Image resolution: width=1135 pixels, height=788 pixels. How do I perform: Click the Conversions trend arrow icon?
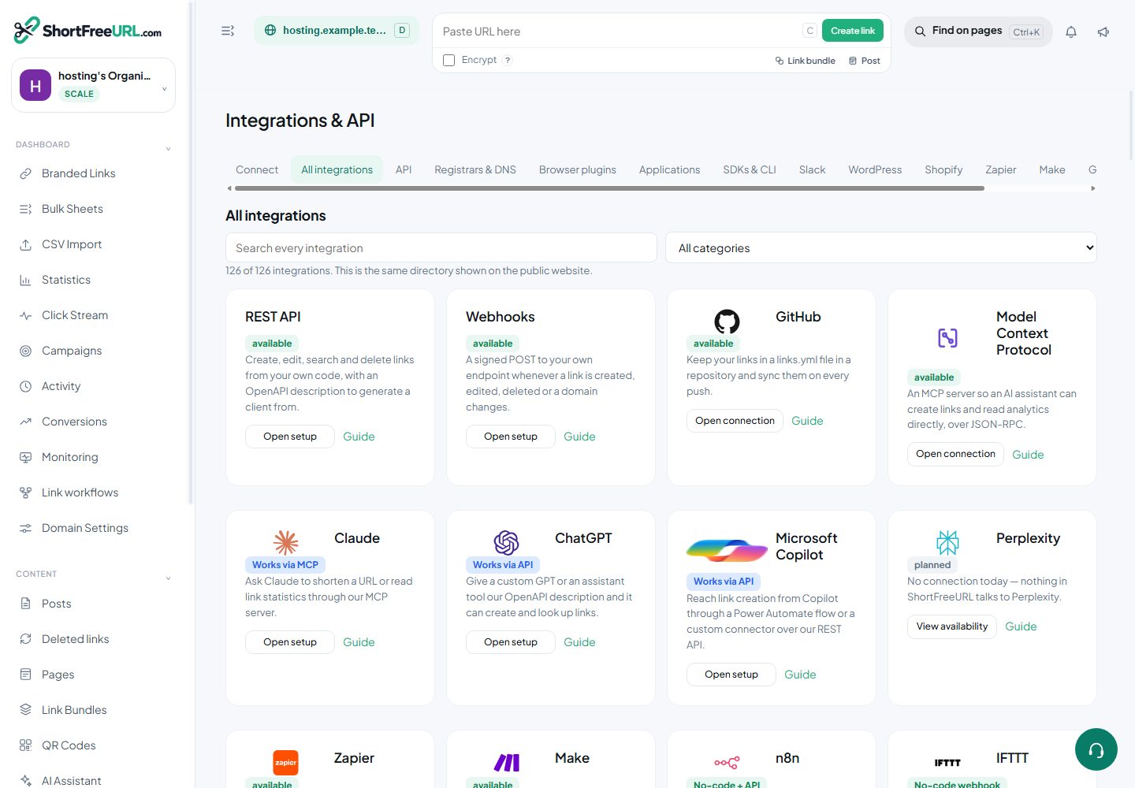[25, 422]
